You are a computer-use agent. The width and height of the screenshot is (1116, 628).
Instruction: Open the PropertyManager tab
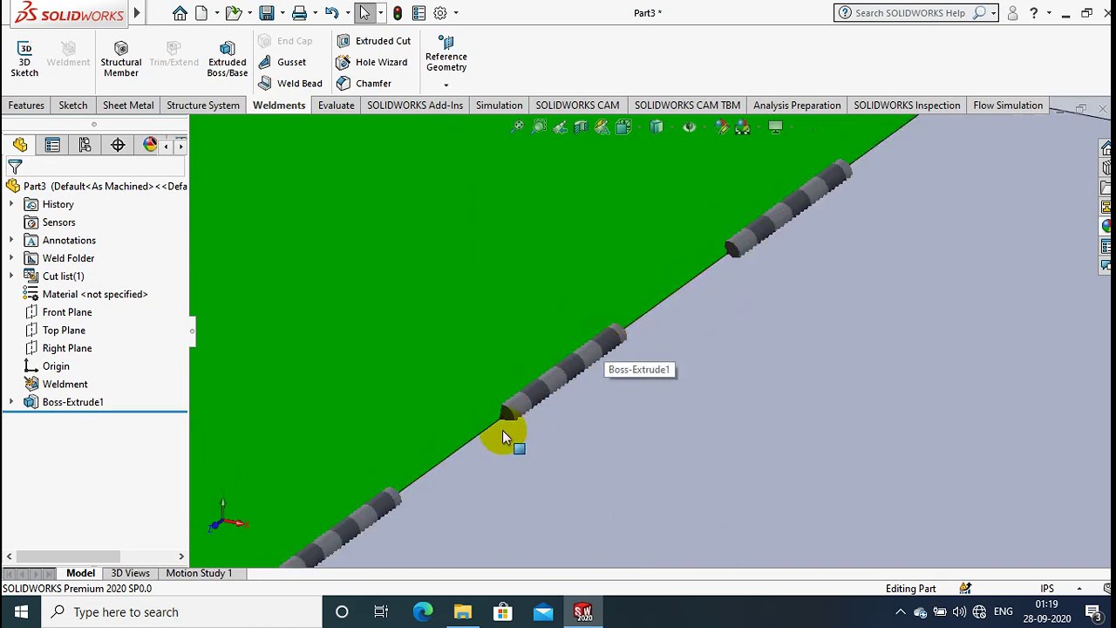point(52,145)
